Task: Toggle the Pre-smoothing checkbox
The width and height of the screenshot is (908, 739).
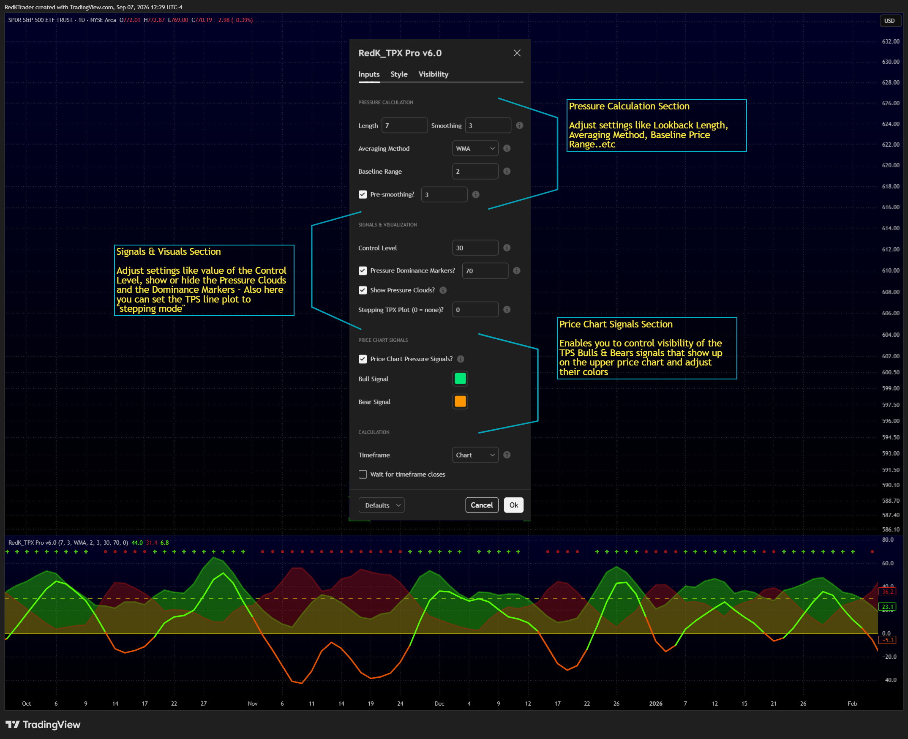Action: pyautogui.click(x=363, y=194)
